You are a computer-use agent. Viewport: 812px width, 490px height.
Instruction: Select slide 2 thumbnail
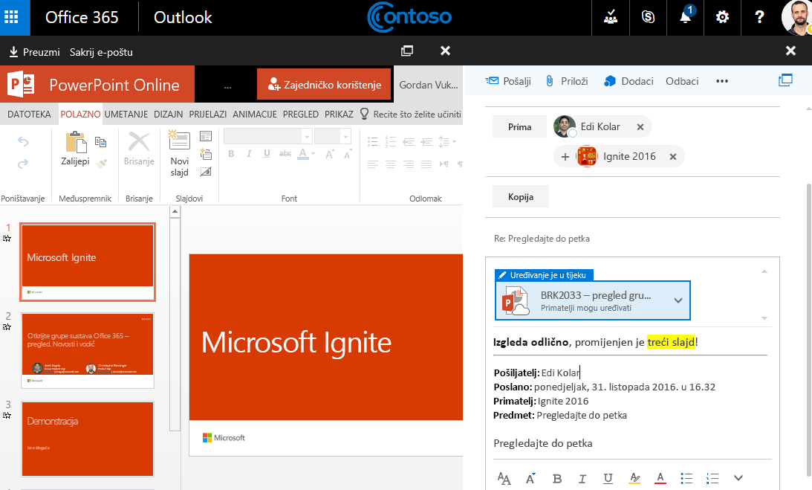coord(88,350)
